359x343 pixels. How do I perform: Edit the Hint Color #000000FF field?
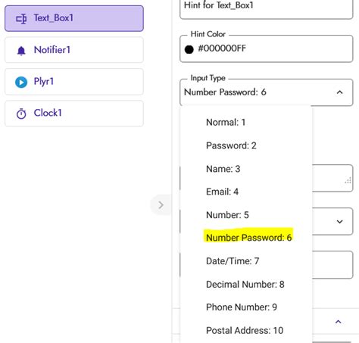[x=267, y=48]
